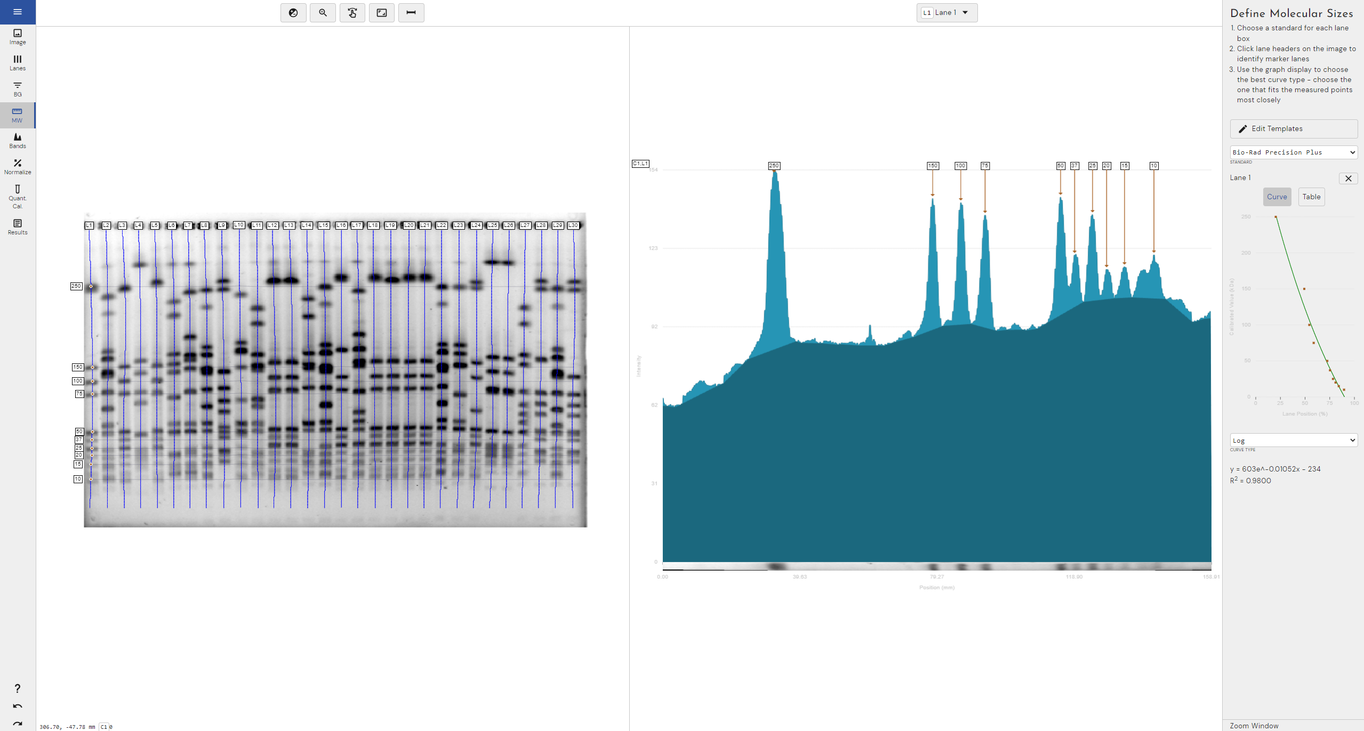Open the Log curve type dropdown
This screenshot has height=731, width=1364.
click(1293, 441)
